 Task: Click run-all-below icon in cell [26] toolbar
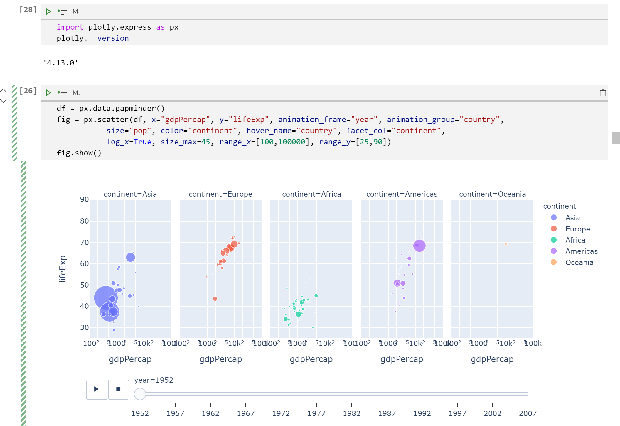click(x=62, y=92)
